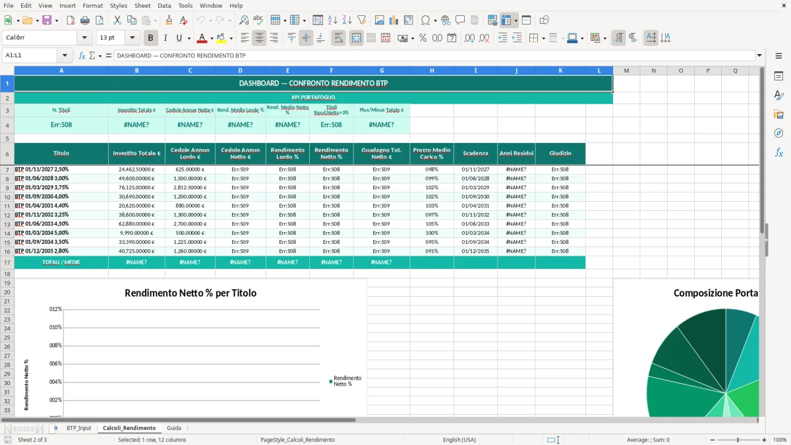The height and width of the screenshot is (445, 791).
Task: Open the Sidebar Navigator panel
Action: (x=778, y=134)
